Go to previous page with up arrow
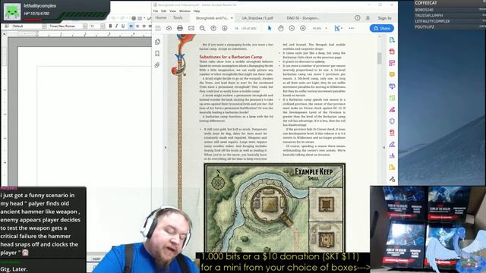 (213, 28)
